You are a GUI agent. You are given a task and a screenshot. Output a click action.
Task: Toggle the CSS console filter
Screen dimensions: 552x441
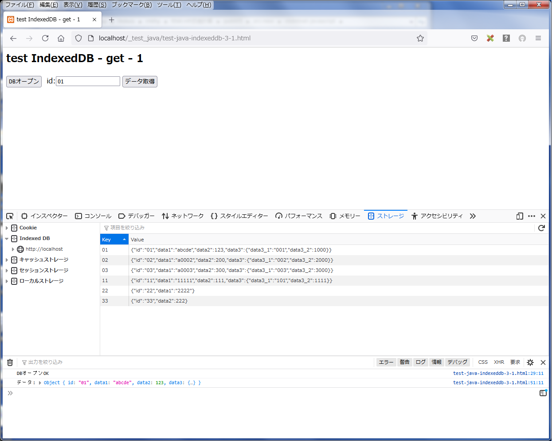tap(483, 362)
